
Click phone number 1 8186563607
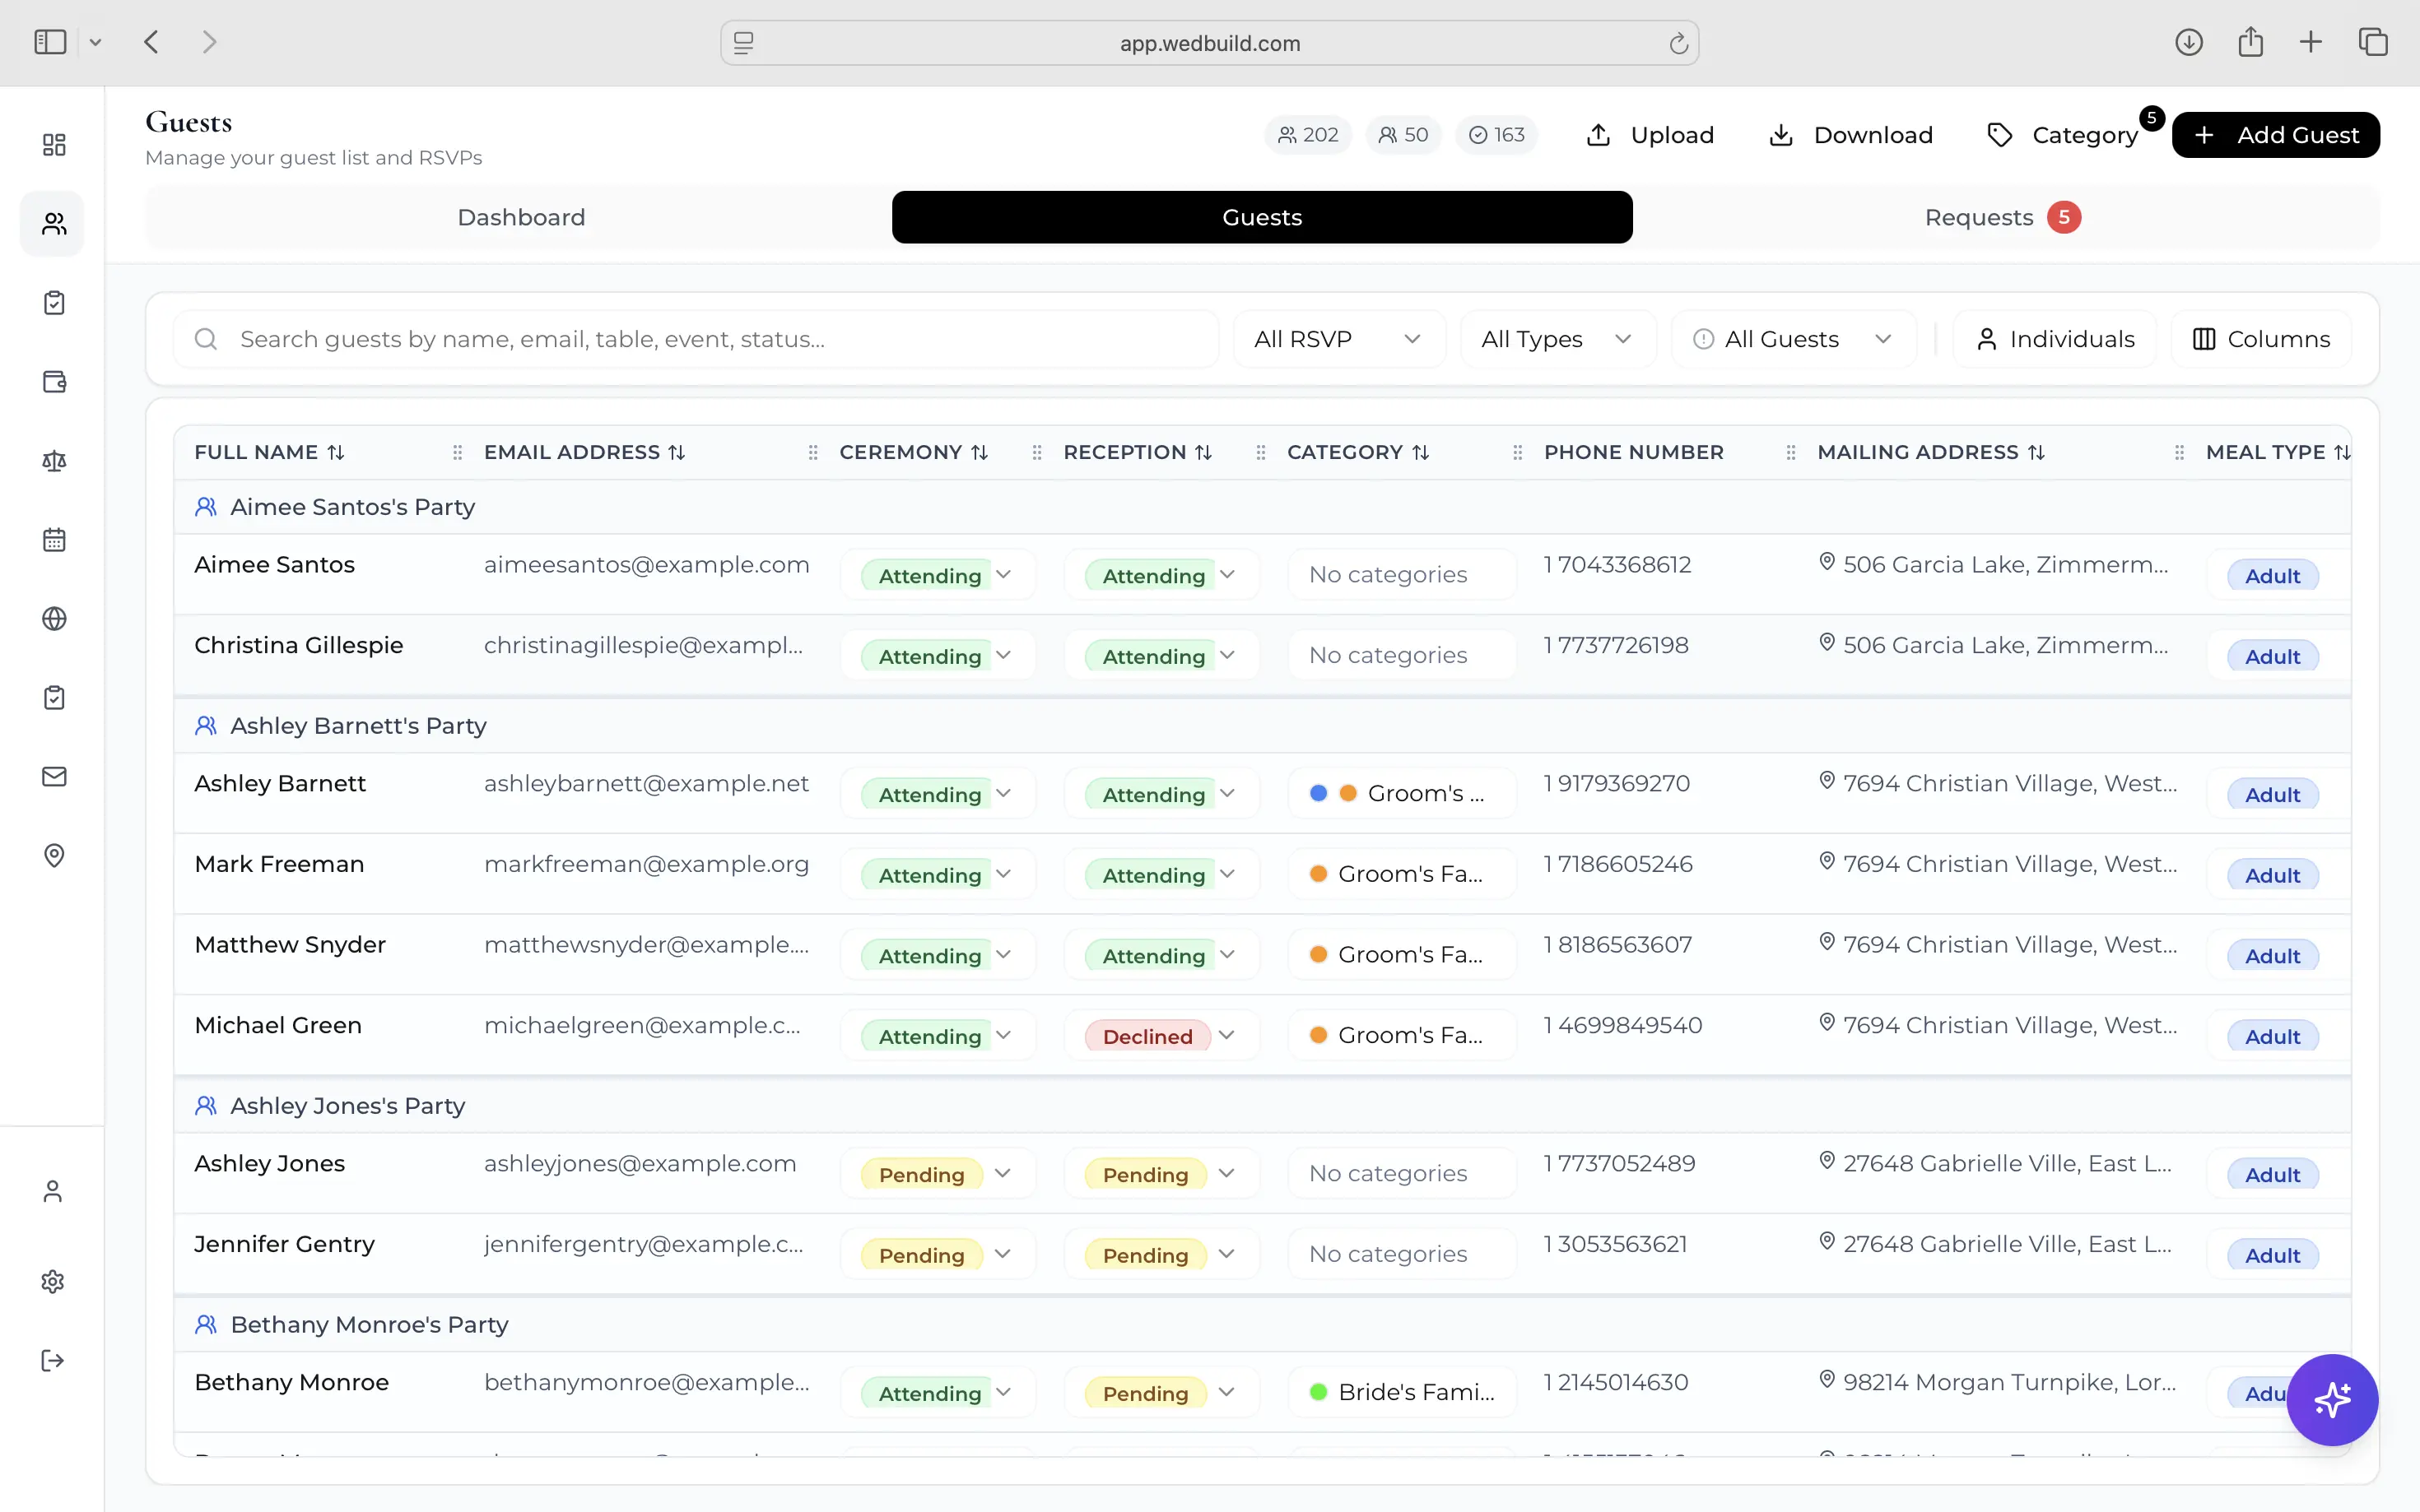coord(1617,944)
